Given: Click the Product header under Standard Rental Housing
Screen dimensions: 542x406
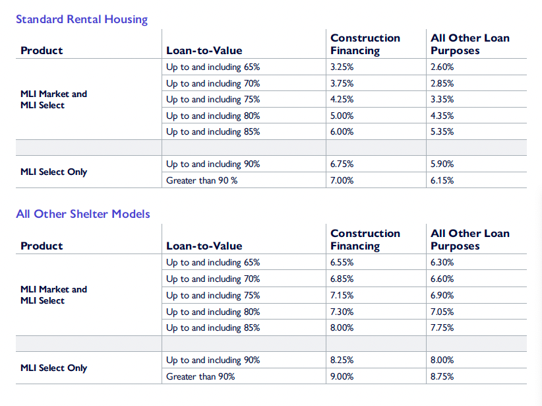Looking at the screenshot, I should (x=42, y=51).
